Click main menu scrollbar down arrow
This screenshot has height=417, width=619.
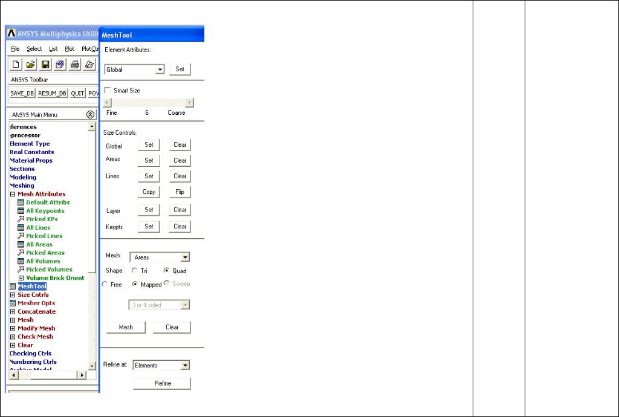click(92, 366)
